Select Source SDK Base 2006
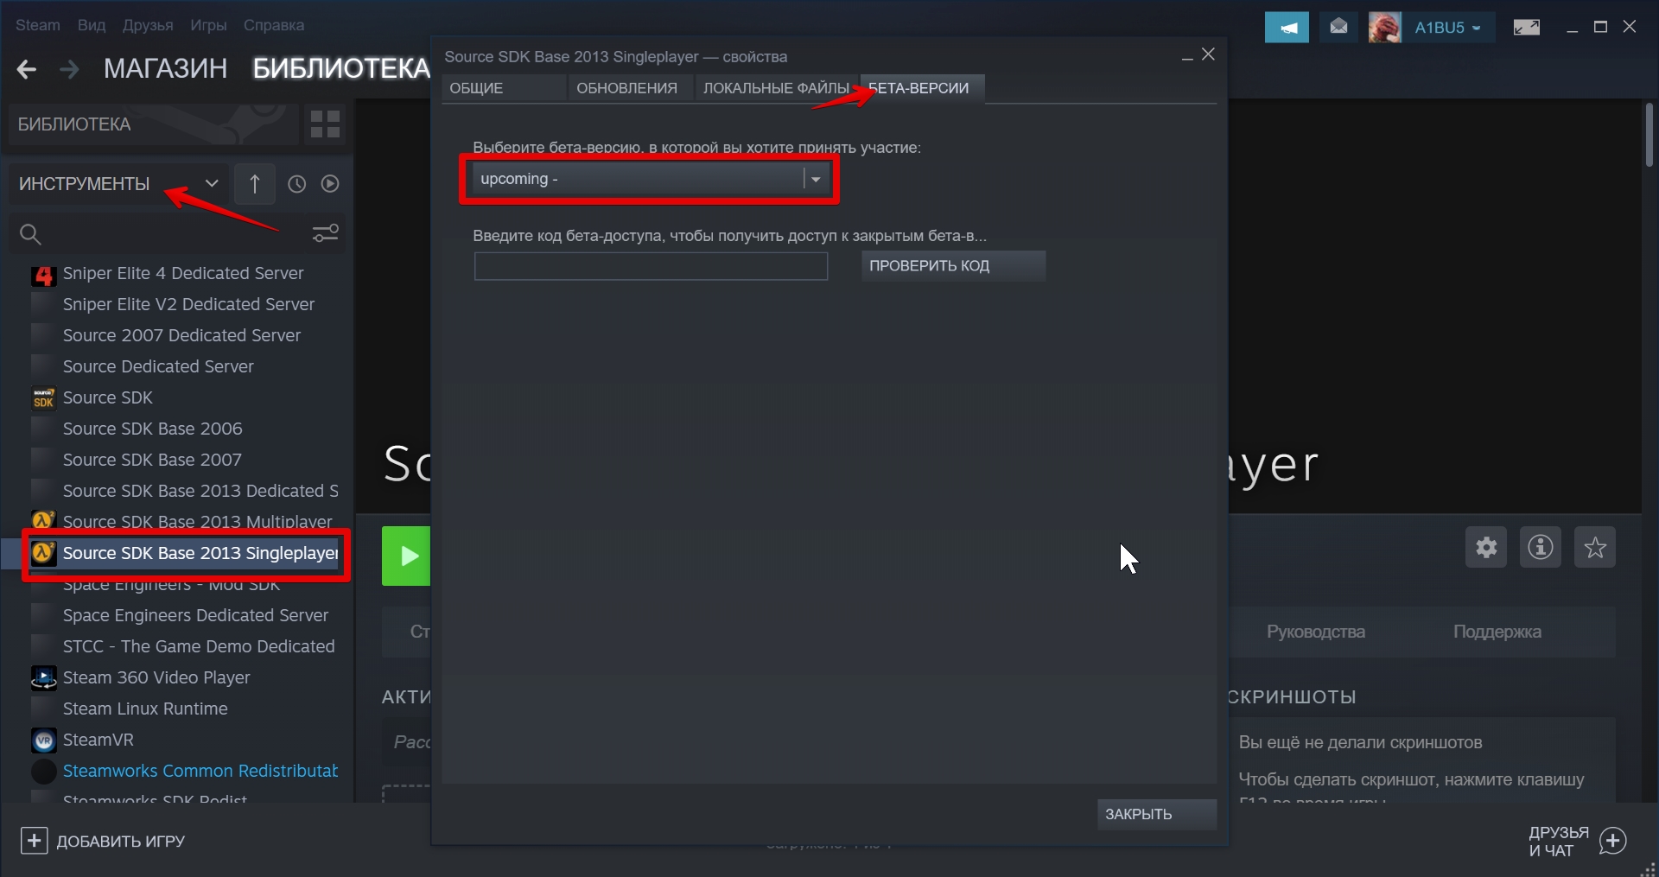The width and height of the screenshot is (1659, 877). tap(152, 429)
